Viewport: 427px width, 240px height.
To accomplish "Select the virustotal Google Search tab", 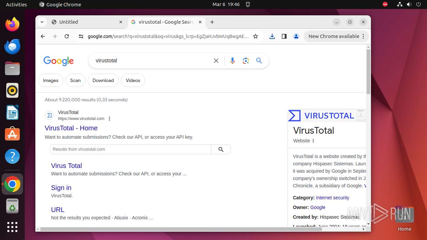I will pos(166,22).
